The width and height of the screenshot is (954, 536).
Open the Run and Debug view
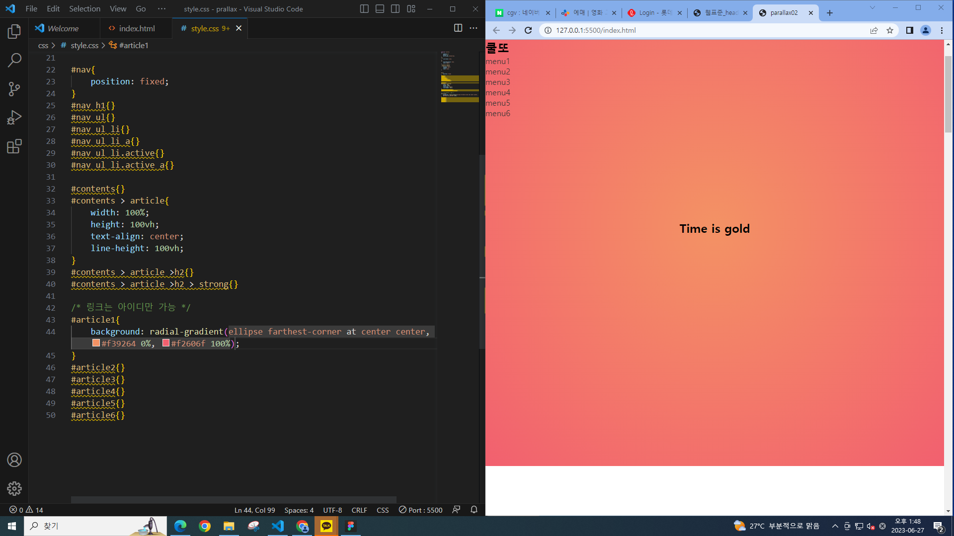14,118
